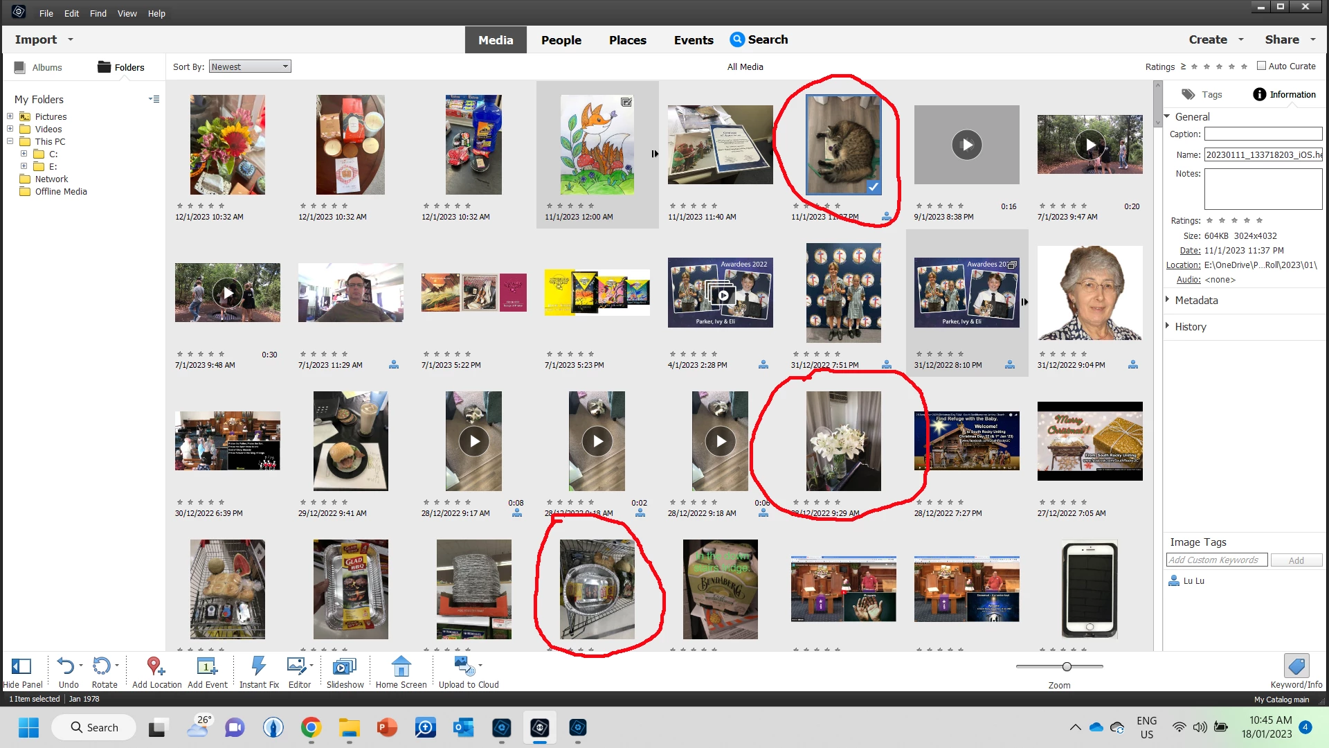1329x748 pixels.
Task: Click the Instant Fix icon
Action: (x=258, y=666)
